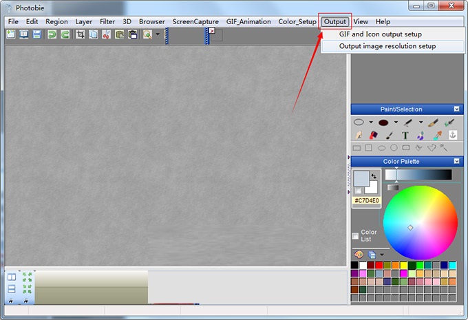This screenshot has height=320, width=468.
Task: Open the Filter menu
Action: coord(107,21)
